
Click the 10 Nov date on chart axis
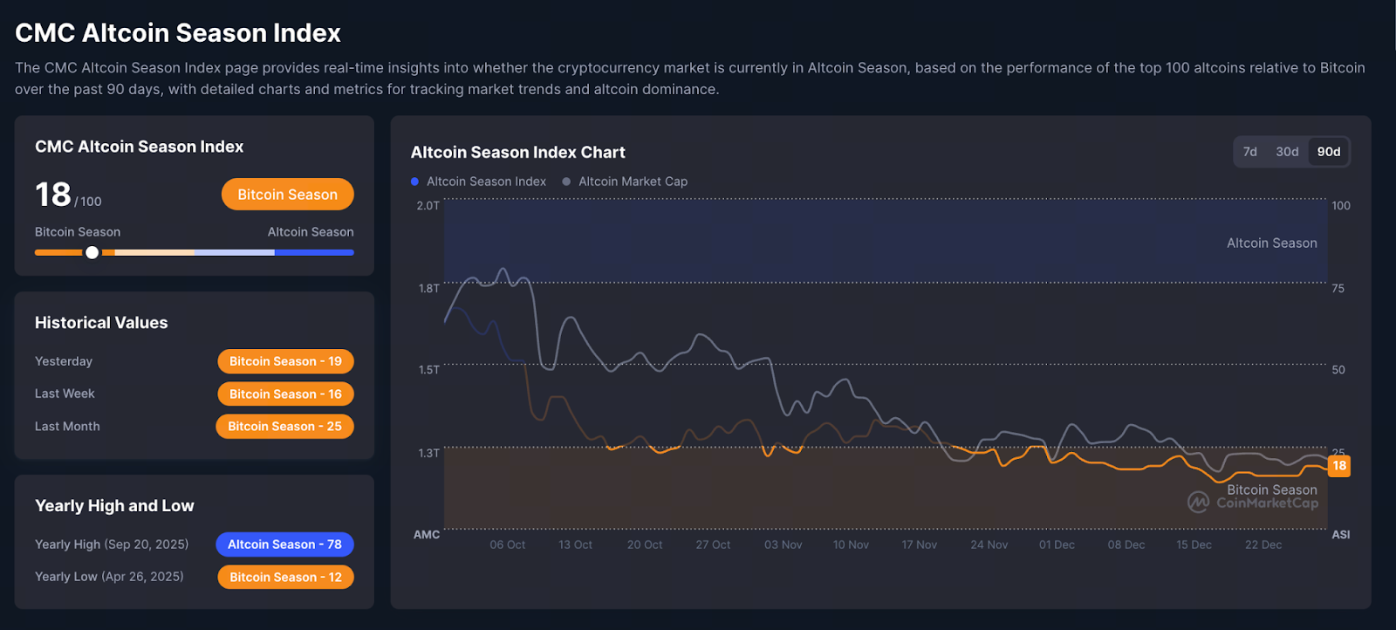(851, 544)
